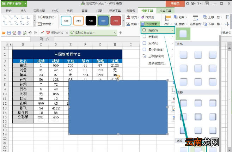This screenshot has width=232, height=152.
Task: Click the WPS feedback round icon
Action: (x=188, y=4)
